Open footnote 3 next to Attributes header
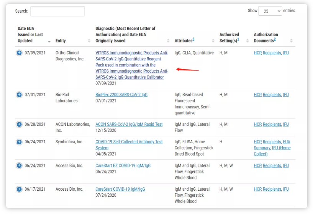The height and width of the screenshot is (214, 313). coord(193,39)
